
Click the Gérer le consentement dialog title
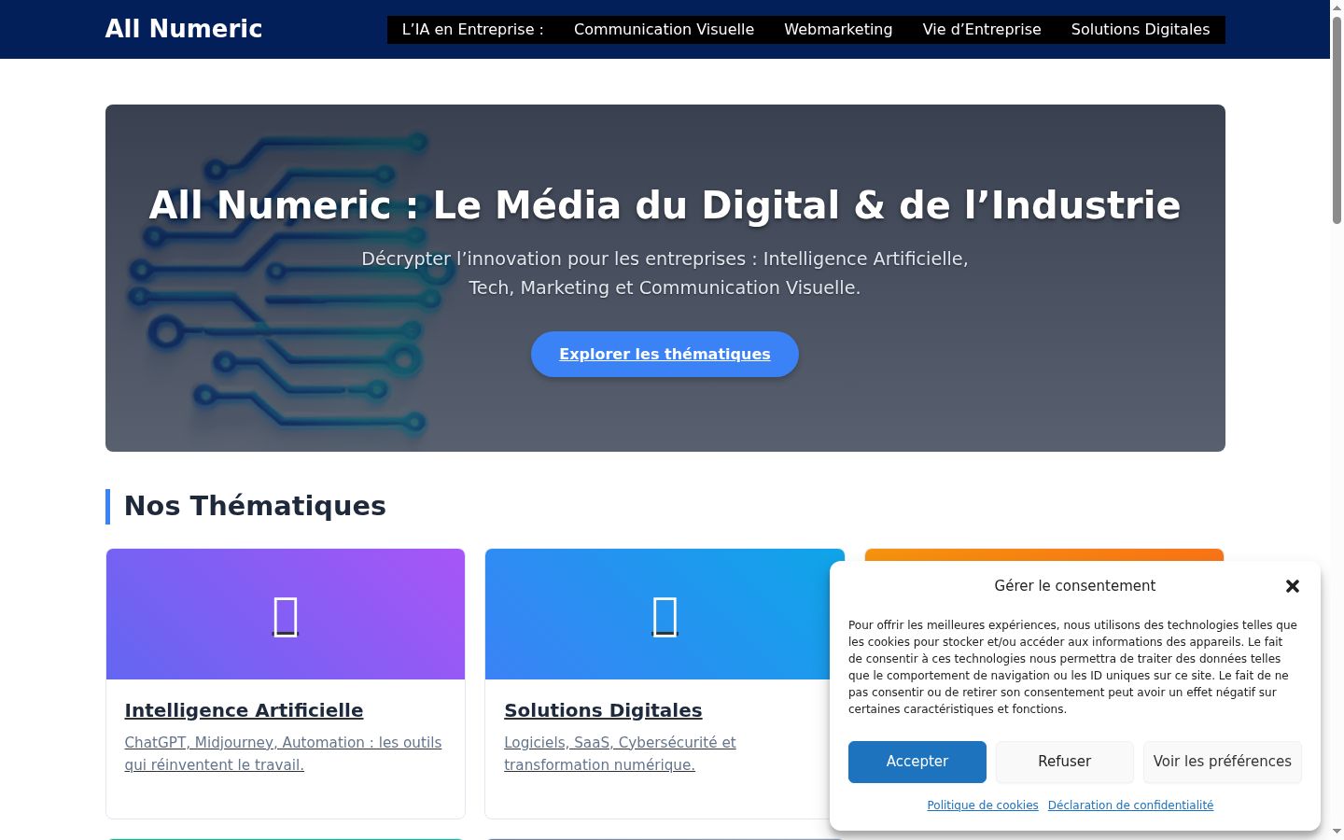point(1074,586)
